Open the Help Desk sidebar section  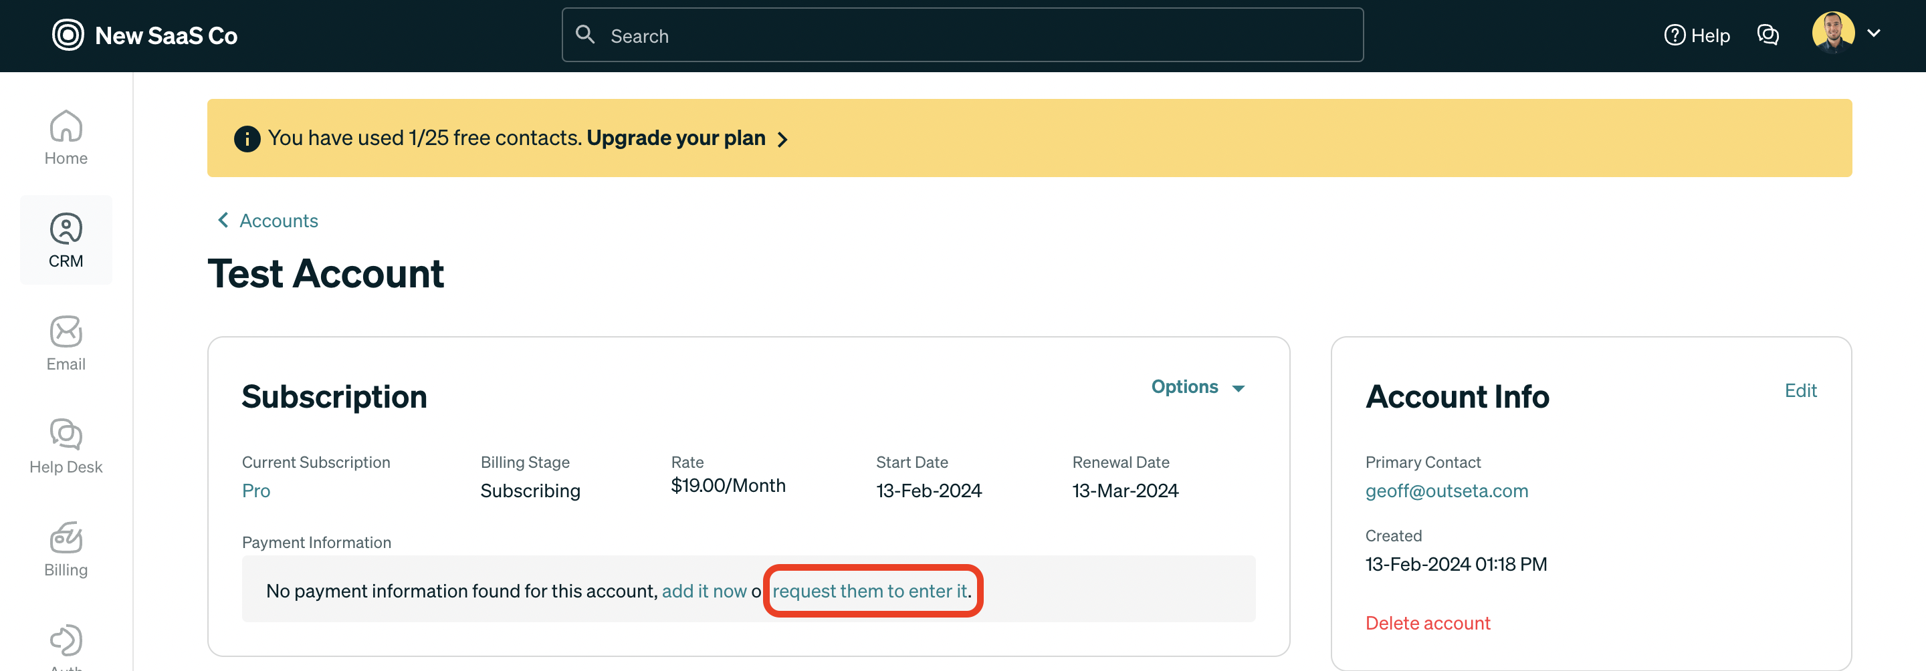pos(66,446)
